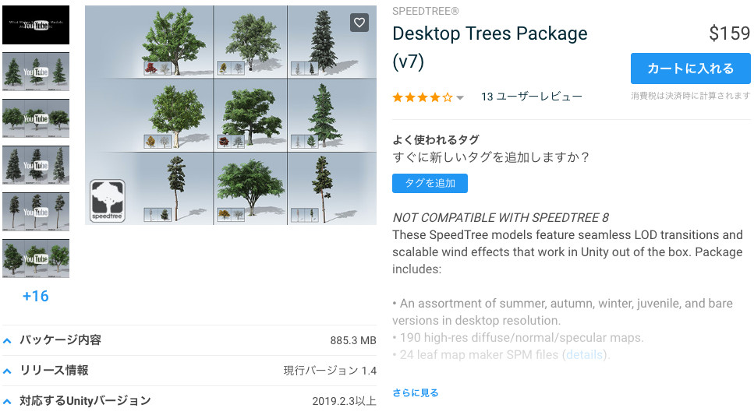Screen dimensions: 754x415
Task: Open the star rating dropdown arrow
Action: click(x=460, y=98)
